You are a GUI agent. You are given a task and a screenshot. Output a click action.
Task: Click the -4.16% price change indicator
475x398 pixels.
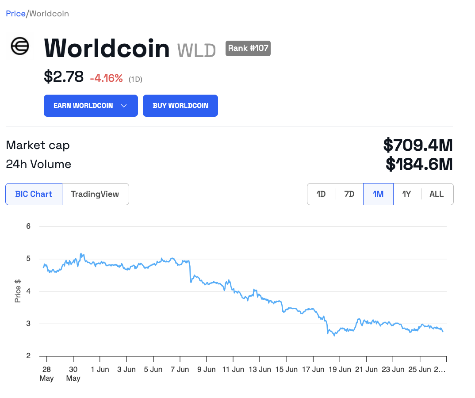[106, 78]
